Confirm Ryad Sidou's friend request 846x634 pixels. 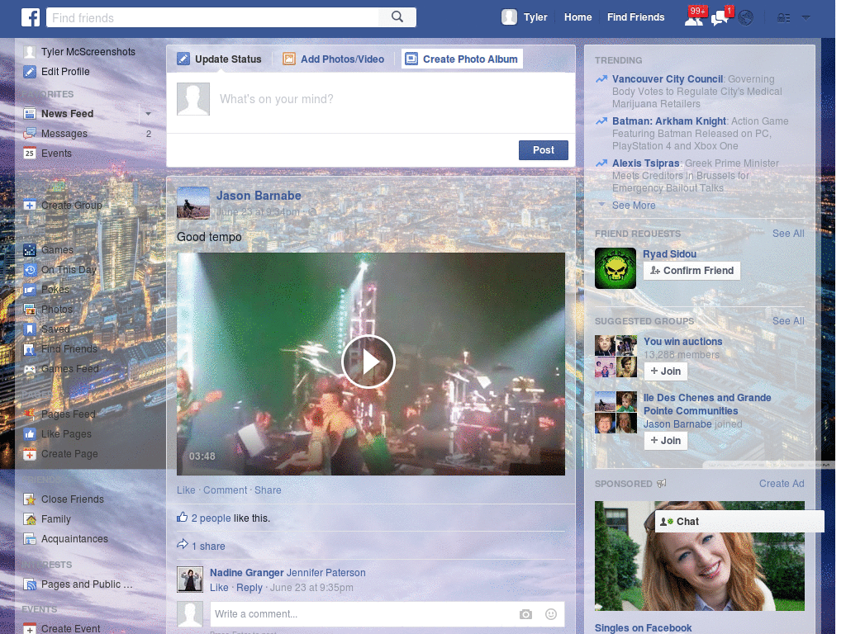[691, 270]
